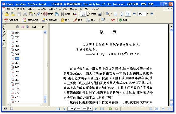
Task: Click green previous view button
Action: coord(110,109)
